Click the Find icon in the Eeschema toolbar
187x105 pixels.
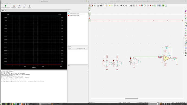(115, 6)
